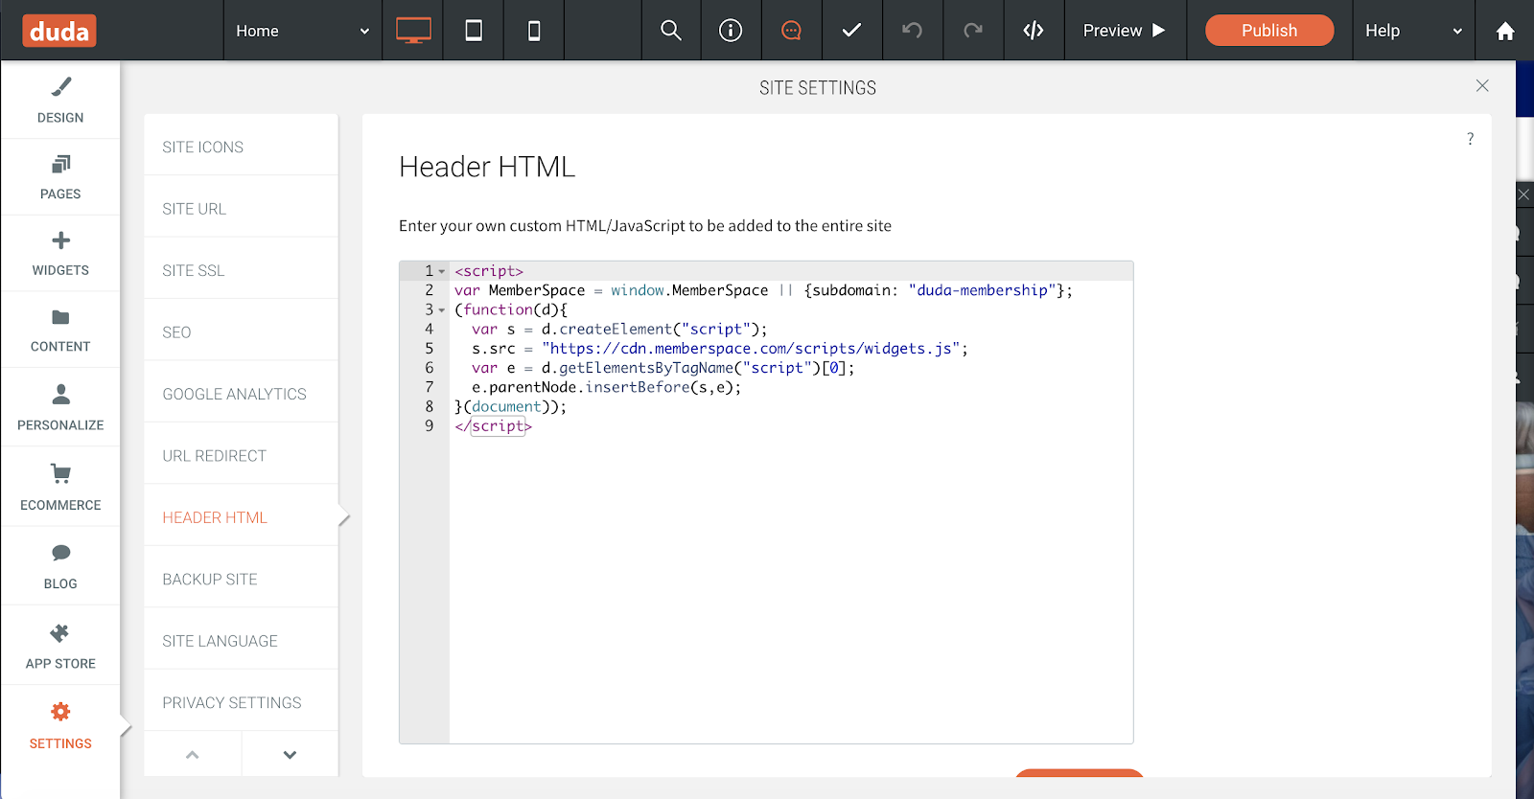Select Site SSL settings

(241, 270)
